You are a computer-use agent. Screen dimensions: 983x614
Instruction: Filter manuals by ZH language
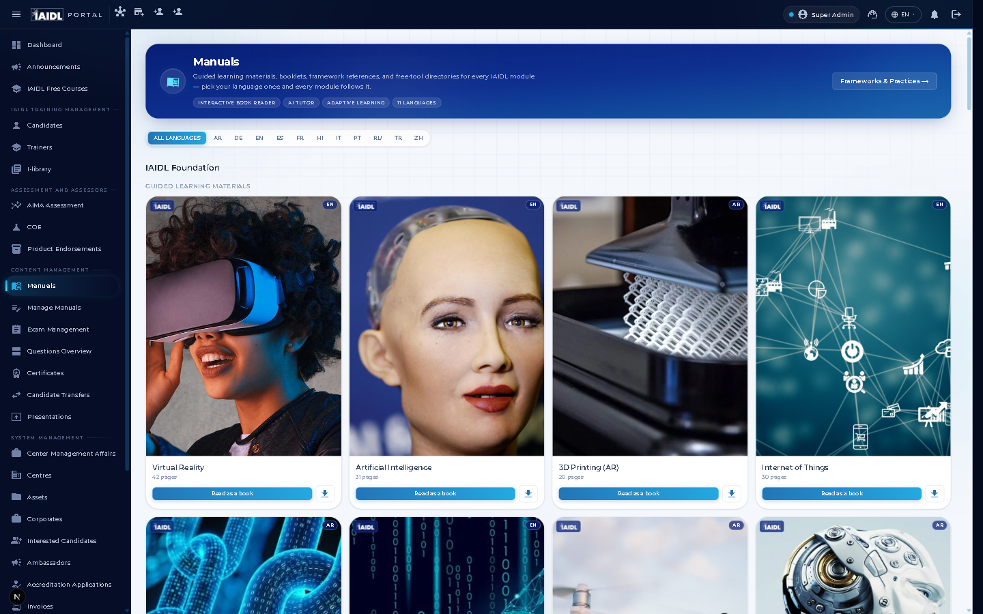[x=418, y=138]
